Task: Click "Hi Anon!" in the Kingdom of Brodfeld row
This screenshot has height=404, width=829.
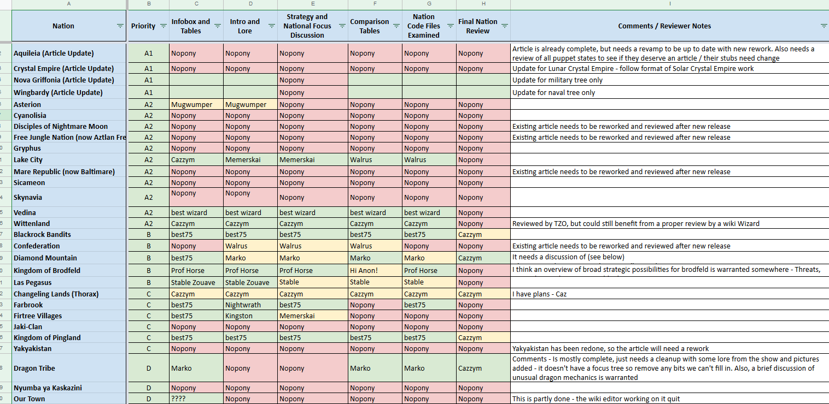Action: point(364,271)
